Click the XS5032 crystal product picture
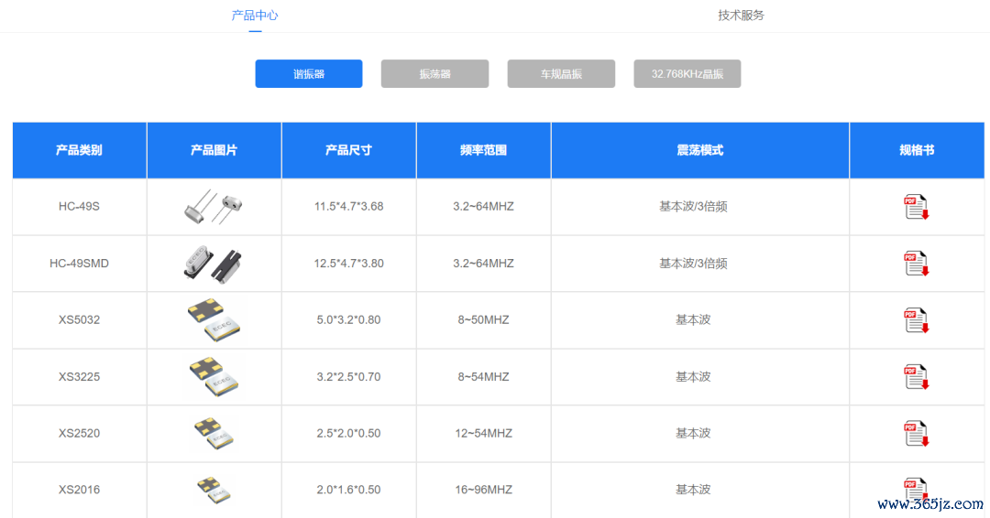Screen dimensions: 990x518 coord(214,320)
